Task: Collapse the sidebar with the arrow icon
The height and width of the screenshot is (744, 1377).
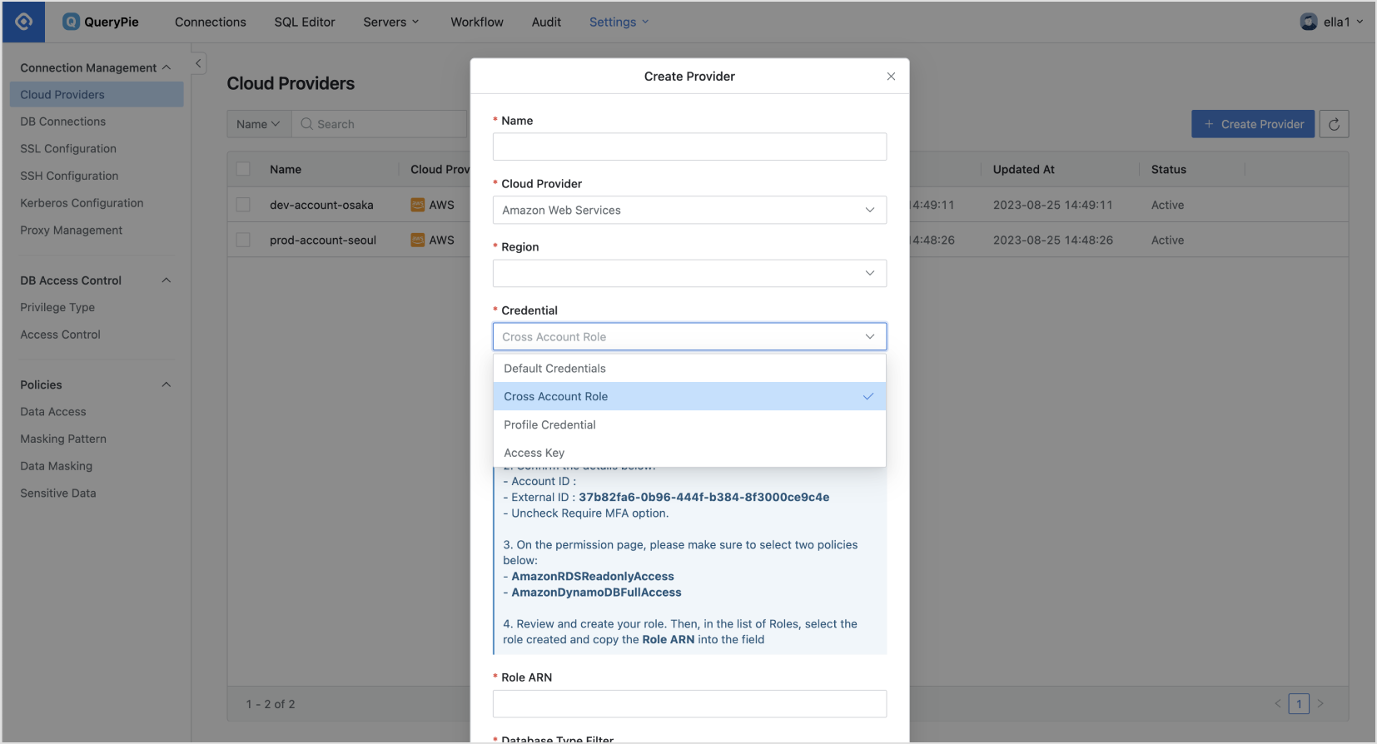Action: [x=198, y=63]
